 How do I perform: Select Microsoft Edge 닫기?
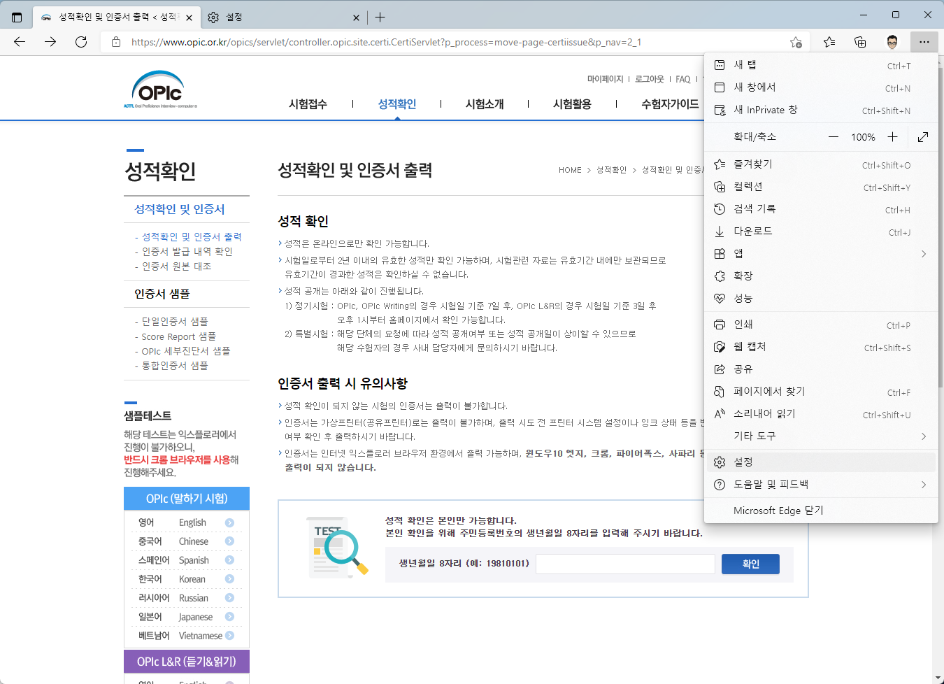821,511
